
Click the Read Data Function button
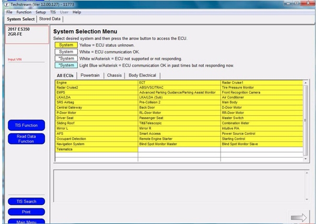pos(26,139)
